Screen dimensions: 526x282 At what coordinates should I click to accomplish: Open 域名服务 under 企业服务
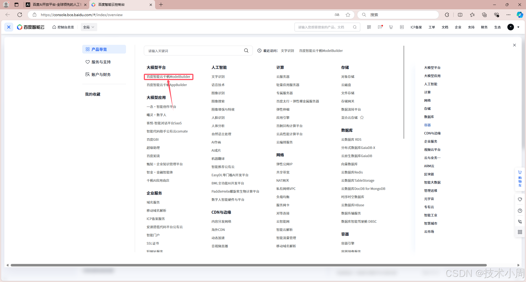tap(153, 202)
